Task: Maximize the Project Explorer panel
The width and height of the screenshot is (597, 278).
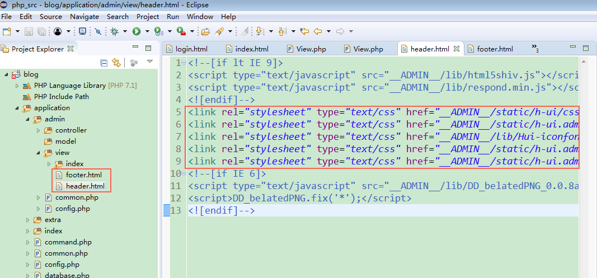Action: pyautogui.click(x=148, y=48)
